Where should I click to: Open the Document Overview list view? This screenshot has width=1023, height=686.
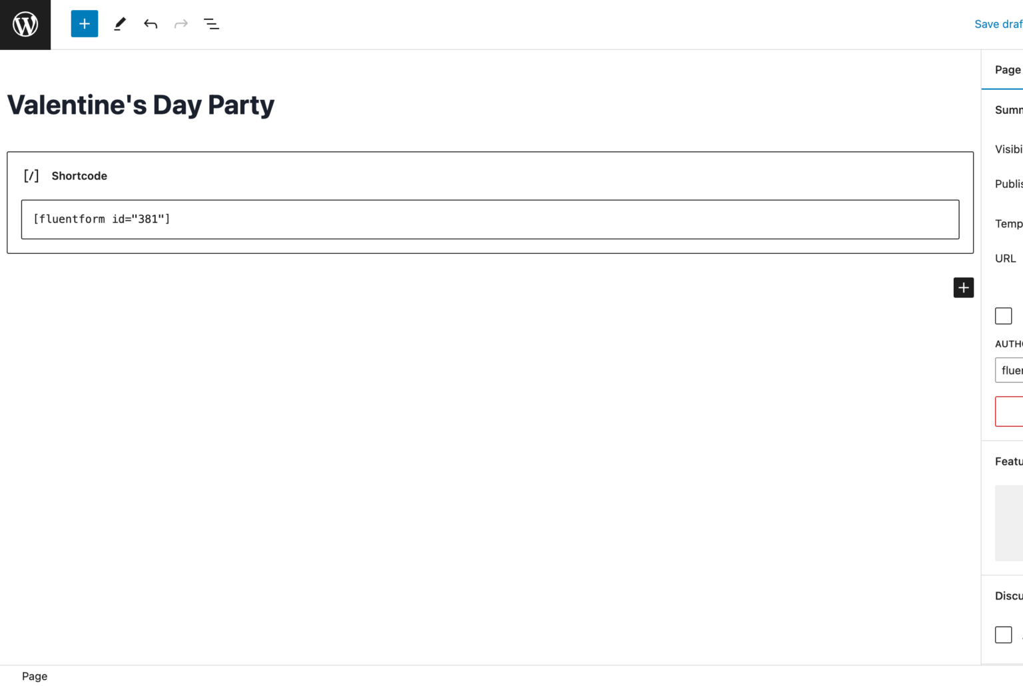[x=211, y=23]
